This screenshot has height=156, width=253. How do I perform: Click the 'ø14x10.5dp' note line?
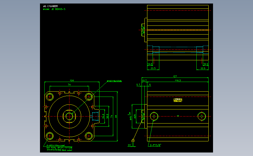(x=59, y=150)
